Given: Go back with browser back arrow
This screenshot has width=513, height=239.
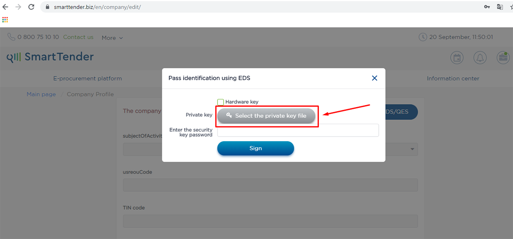Looking at the screenshot, I should click(x=6, y=7).
